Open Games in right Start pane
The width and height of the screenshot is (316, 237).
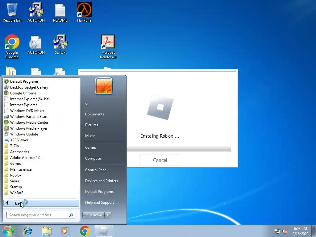103,148
